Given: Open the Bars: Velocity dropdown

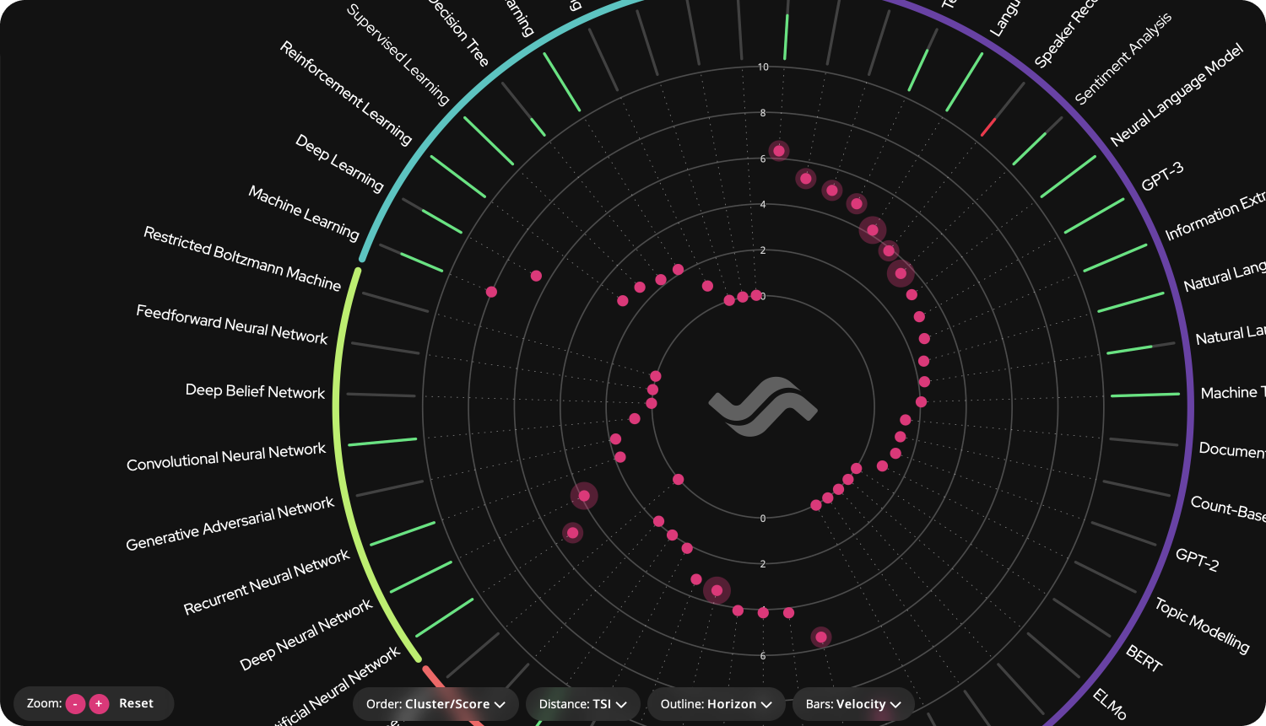Looking at the screenshot, I should pos(853,704).
